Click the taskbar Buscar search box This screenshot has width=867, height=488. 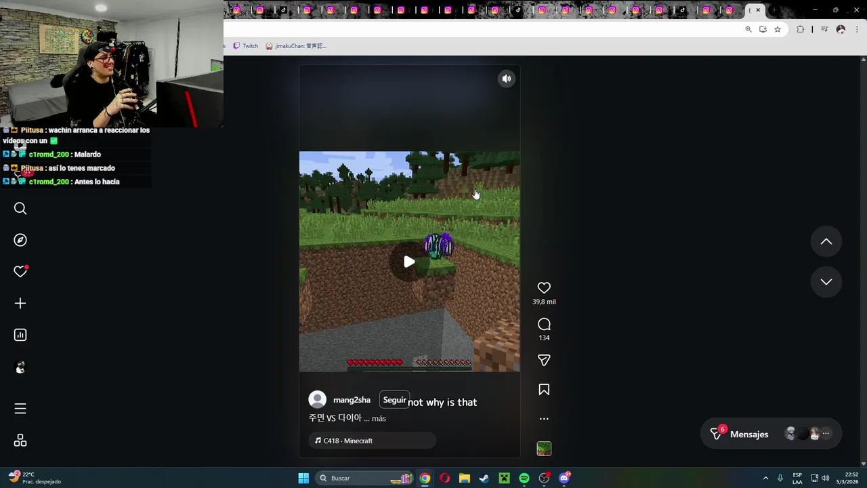(x=366, y=478)
